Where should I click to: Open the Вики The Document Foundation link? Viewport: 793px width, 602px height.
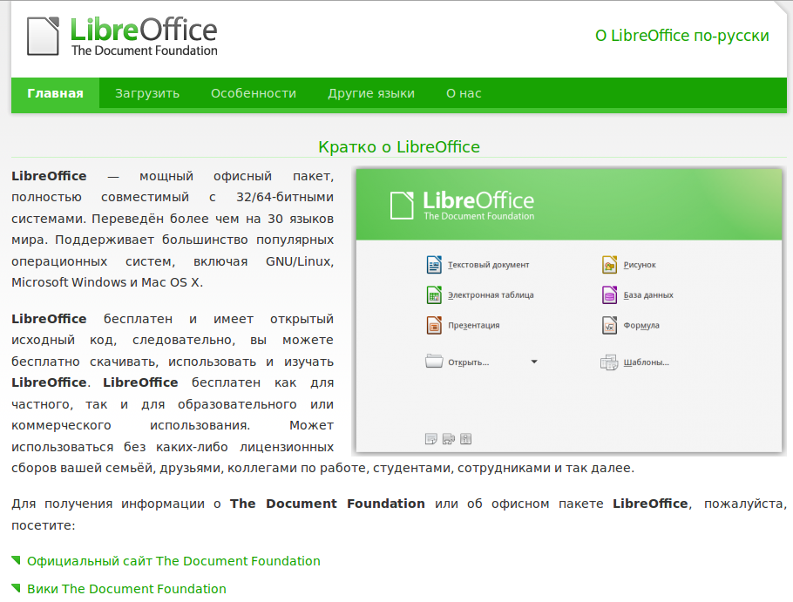126,590
